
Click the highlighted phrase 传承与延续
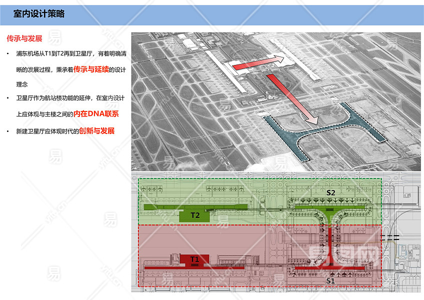91,69
